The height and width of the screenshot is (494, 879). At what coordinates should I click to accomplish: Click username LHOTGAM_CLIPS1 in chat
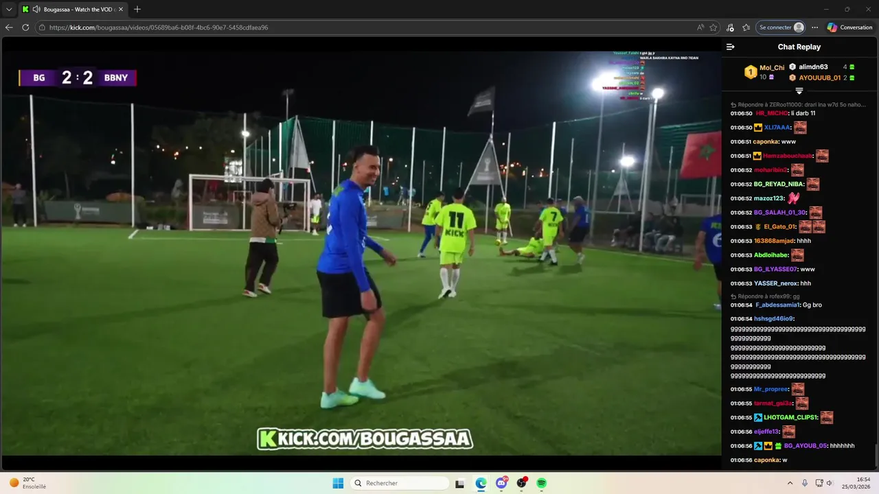click(790, 417)
